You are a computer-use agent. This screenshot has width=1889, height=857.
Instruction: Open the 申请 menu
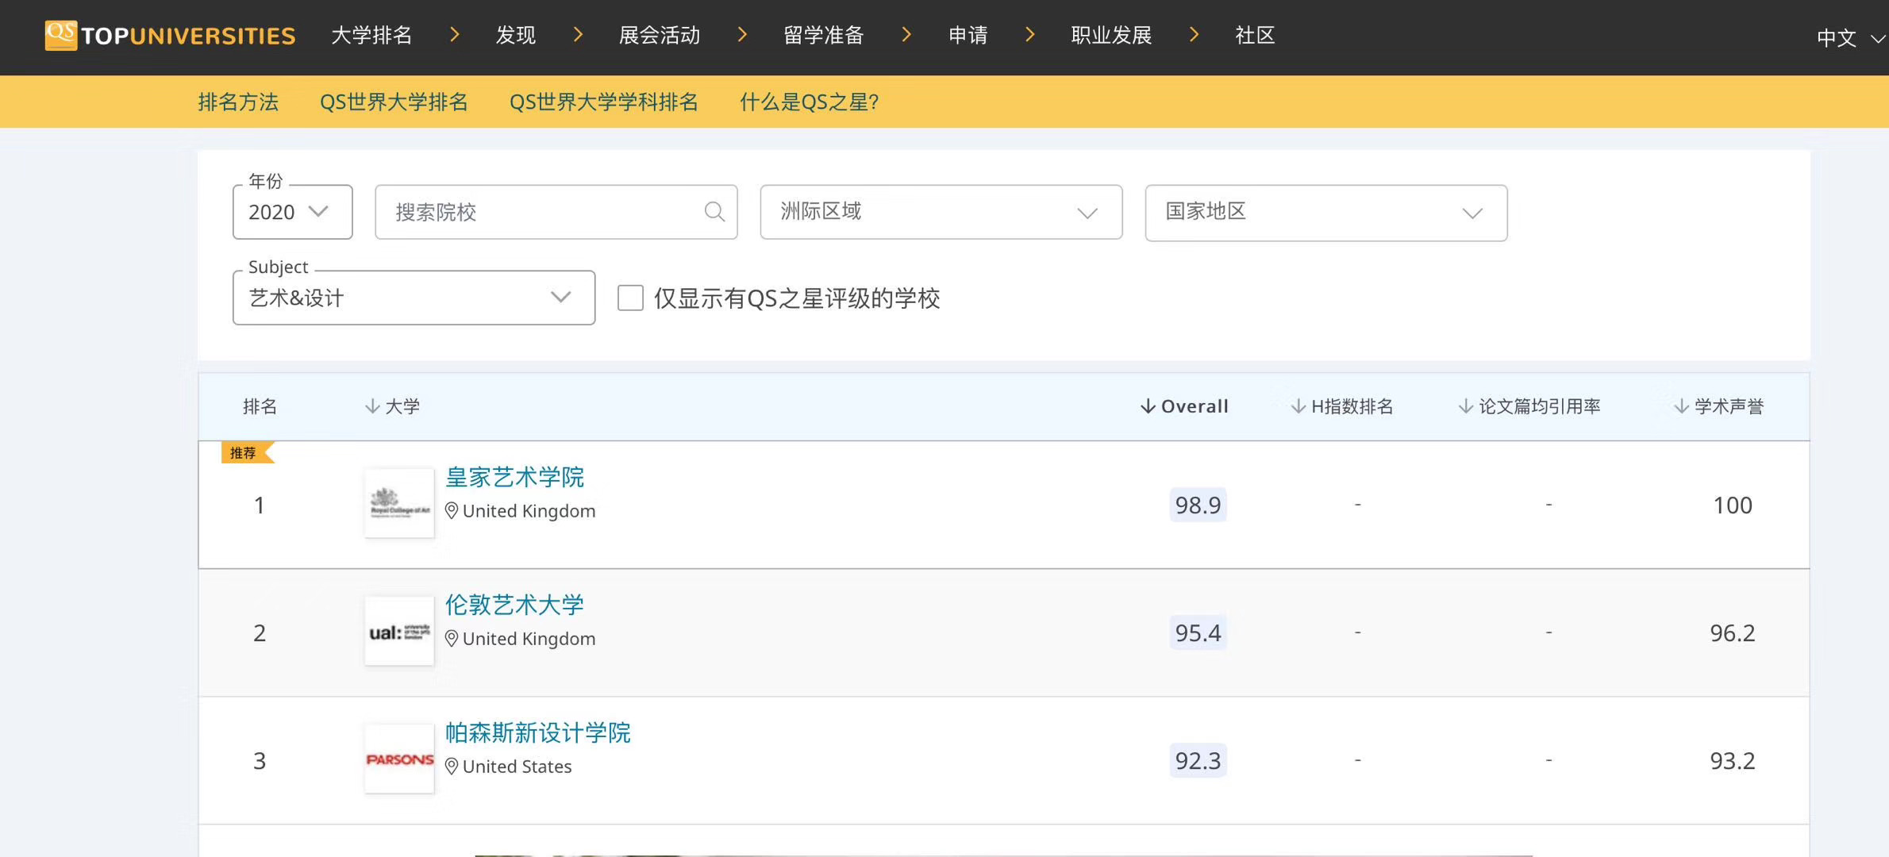coord(968,35)
